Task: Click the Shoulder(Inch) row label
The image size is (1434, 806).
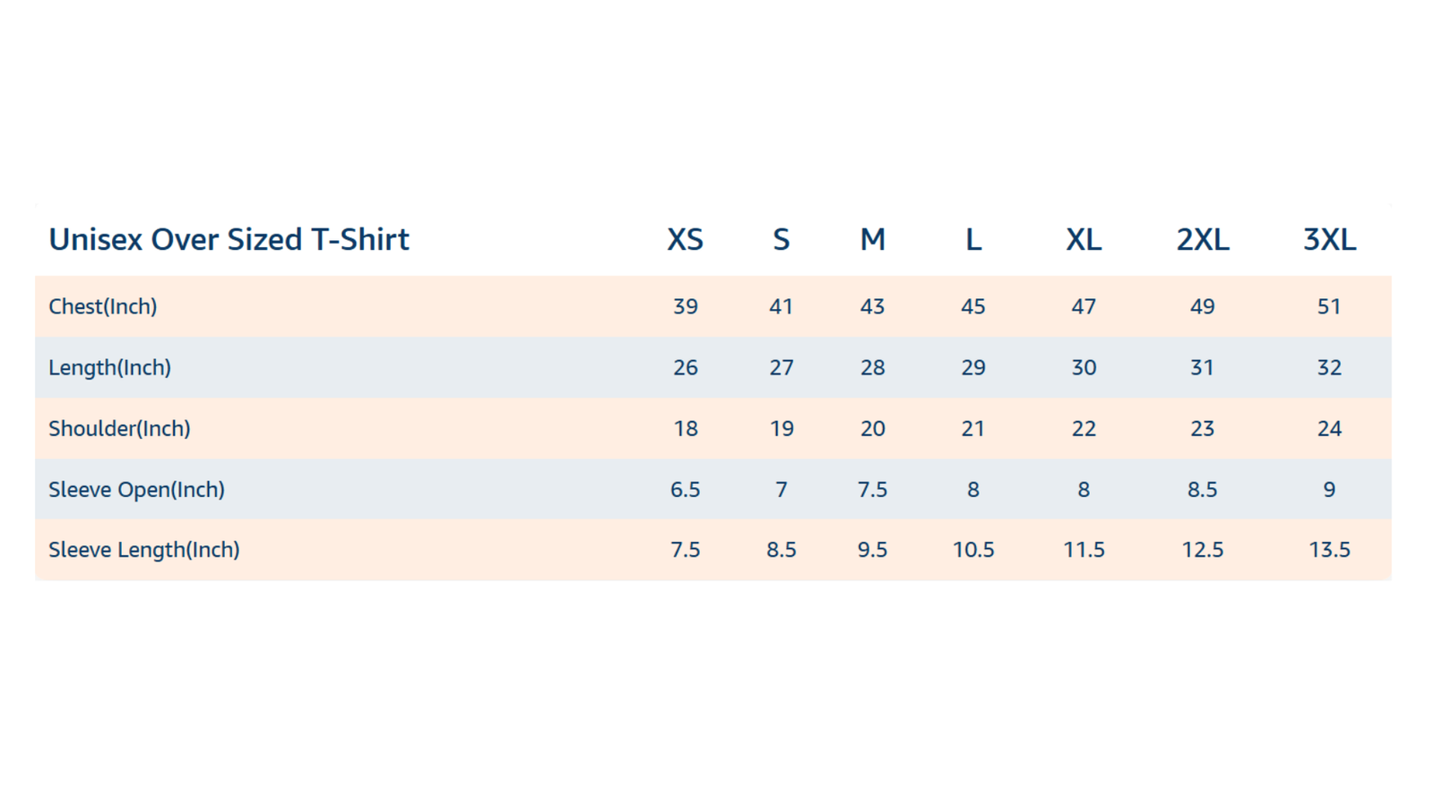Action: tap(119, 428)
